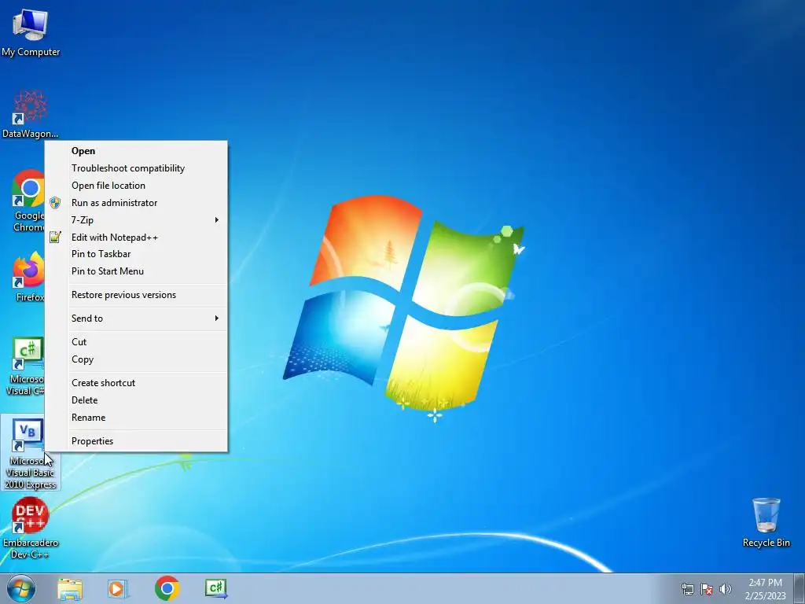Viewport: 805px width, 604px height.
Task: Open My Computer desktop icon
Action: (x=31, y=31)
